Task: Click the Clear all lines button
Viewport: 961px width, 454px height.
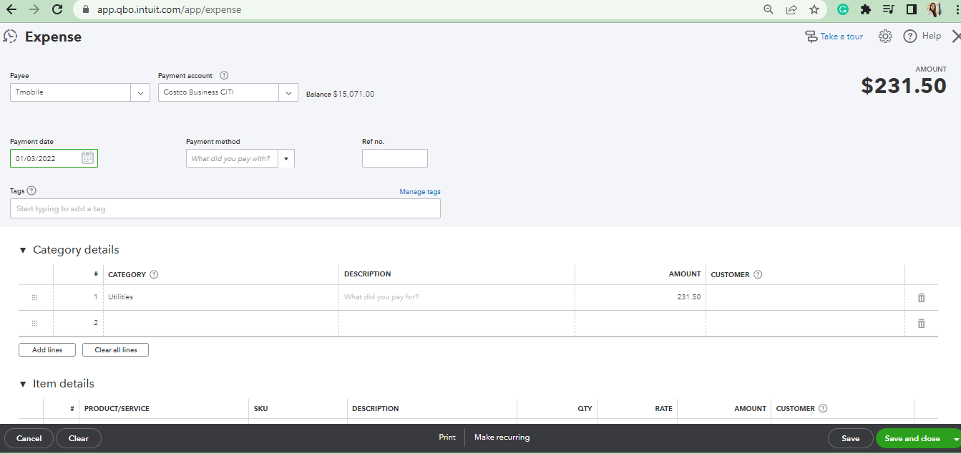Action: 116,350
